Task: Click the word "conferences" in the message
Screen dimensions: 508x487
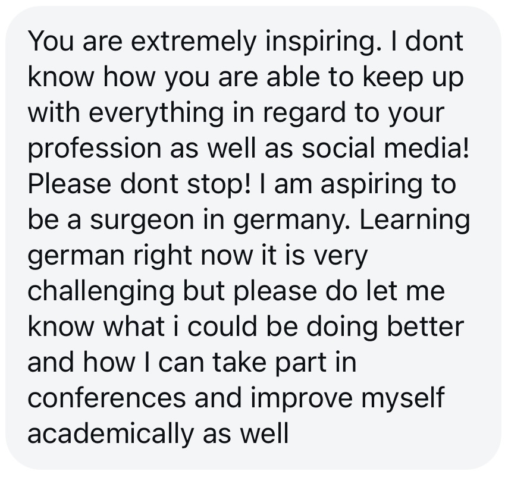Action: [x=107, y=398]
